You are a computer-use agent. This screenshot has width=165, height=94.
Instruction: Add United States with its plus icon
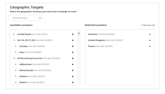tap(73, 34)
